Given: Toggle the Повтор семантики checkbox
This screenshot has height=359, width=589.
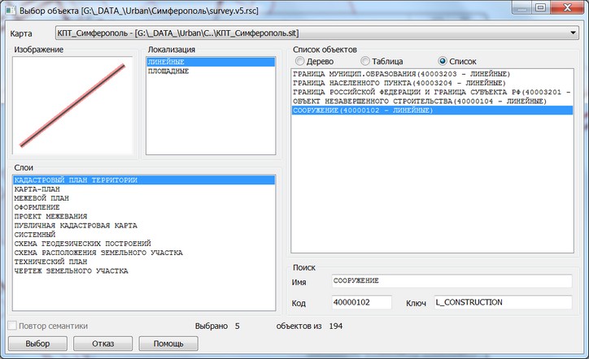Looking at the screenshot, I should 12,326.
